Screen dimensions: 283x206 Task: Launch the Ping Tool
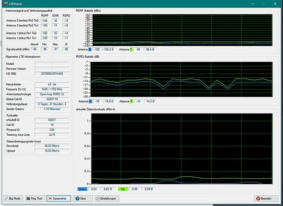[34, 199]
